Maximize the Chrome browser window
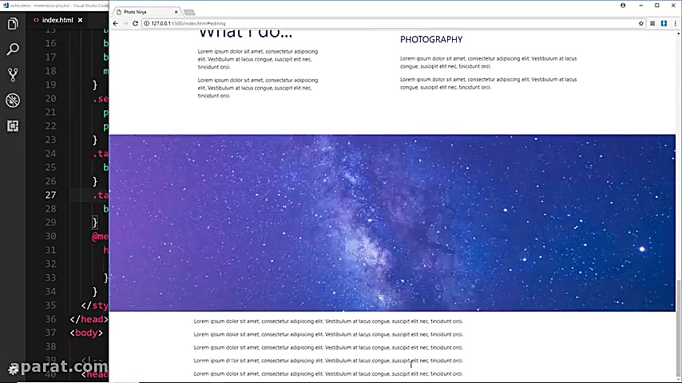 pyautogui.click(x=656, y=6)
